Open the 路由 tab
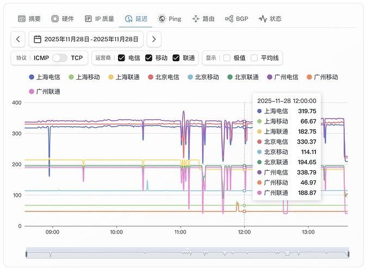This screenshot has width=367, height=271. click(x=203, y=18)
